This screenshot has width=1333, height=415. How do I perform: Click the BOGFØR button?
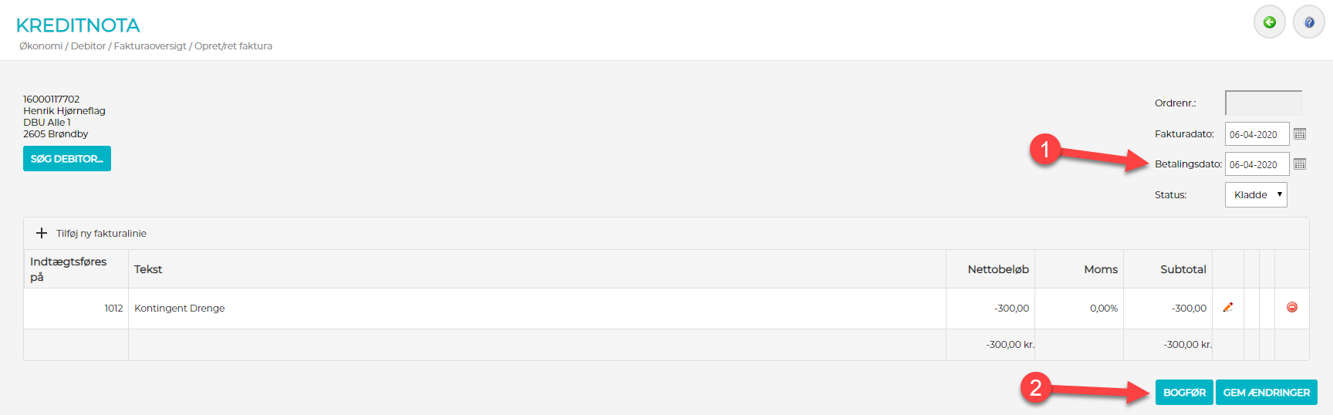tap(1184, 393)
